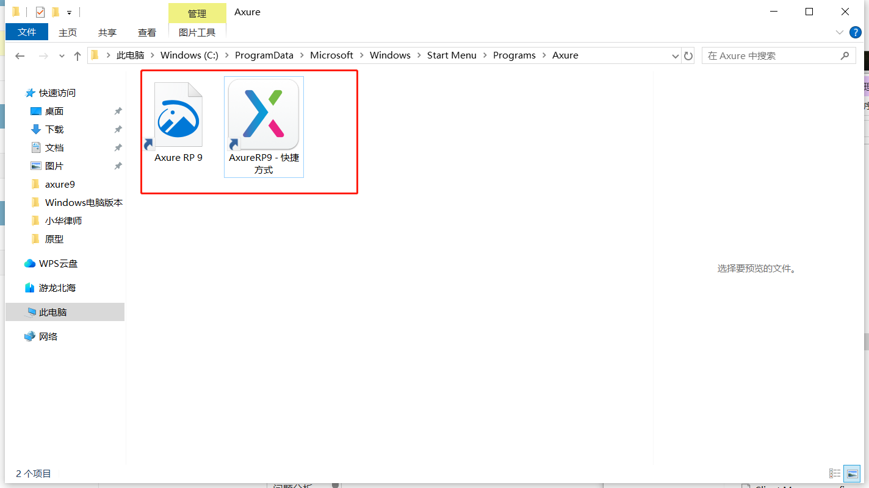
Task: Click Windows in the address breadcrumb
Action: 390,55
